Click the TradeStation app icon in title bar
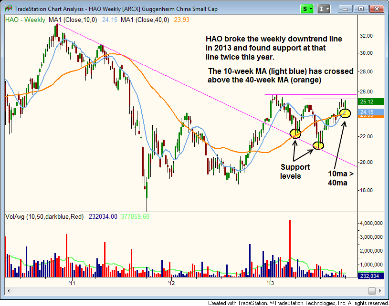This screenshot has width=389, height=306. (8, 9)
